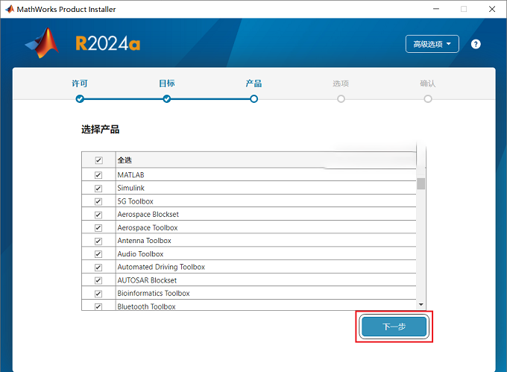507x372 pixels.
Task: Click the 选择产品 heading
Action: 100,129
